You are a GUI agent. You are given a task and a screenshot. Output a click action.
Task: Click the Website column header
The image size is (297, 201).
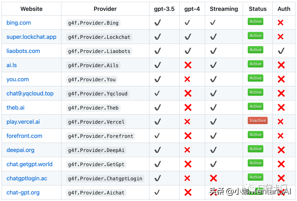[31, 9]
